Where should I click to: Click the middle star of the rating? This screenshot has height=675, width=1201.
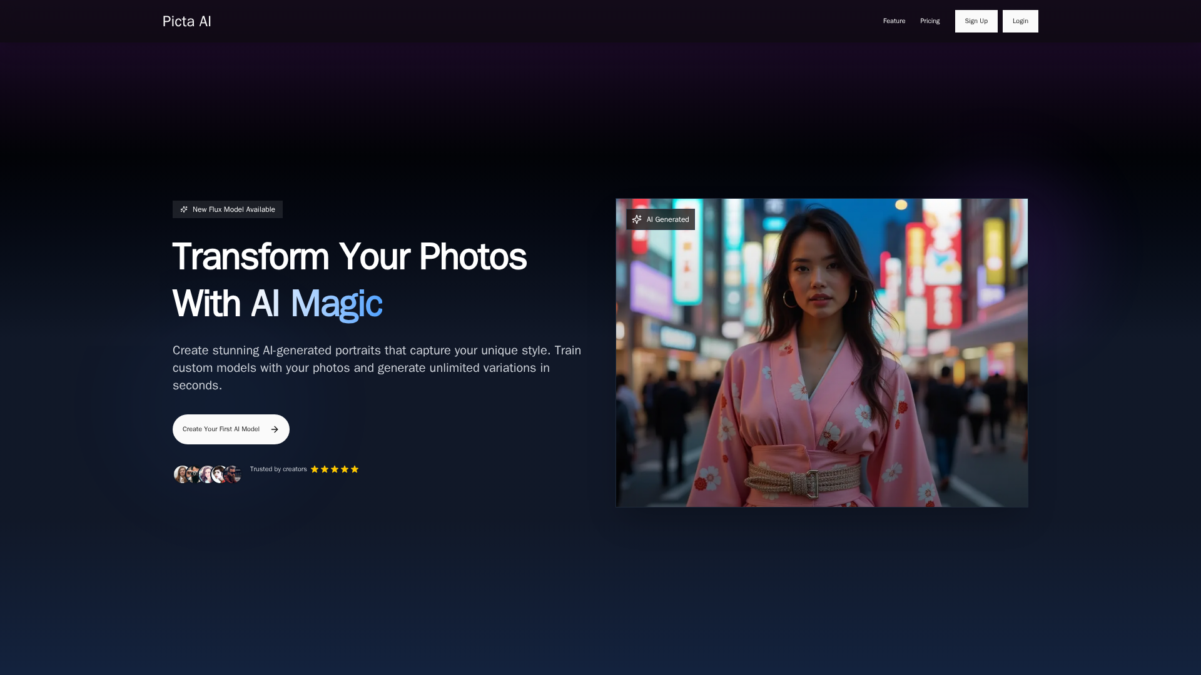point(335,469)
